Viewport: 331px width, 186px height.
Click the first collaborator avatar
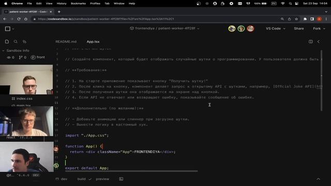232,28
